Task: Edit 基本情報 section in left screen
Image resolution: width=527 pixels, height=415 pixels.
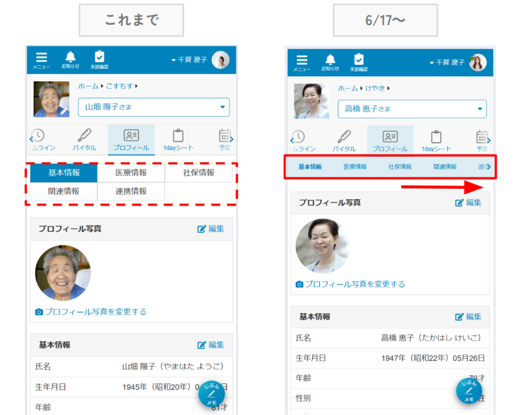Action: [210, 345]
